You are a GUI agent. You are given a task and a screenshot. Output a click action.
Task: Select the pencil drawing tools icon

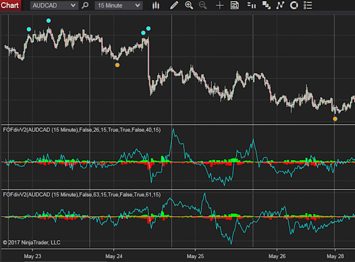(x=173, y=6)
